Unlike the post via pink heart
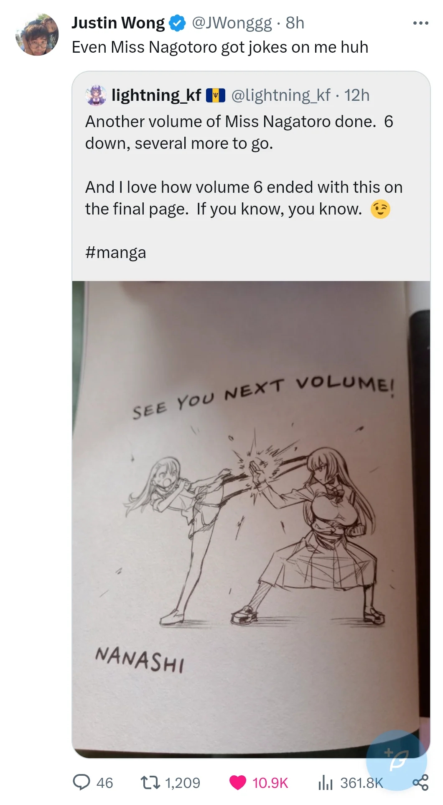The width and height of the screenshot is (443, 805). [x=238, y=782]
